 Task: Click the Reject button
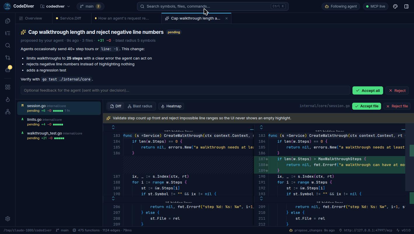click(397, 90)
